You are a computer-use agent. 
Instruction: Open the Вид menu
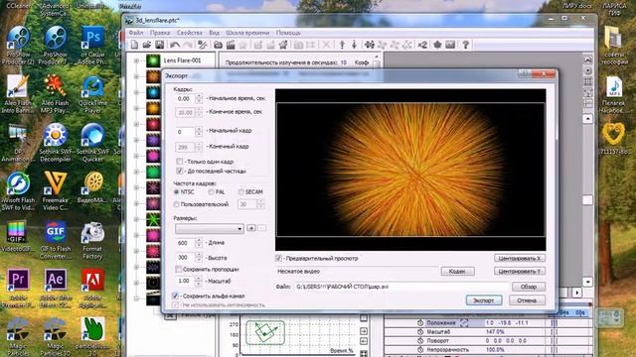coord(215,33)
